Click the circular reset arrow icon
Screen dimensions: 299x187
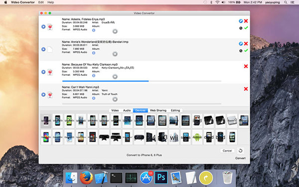pyautogui.click(x=241, y=151)
